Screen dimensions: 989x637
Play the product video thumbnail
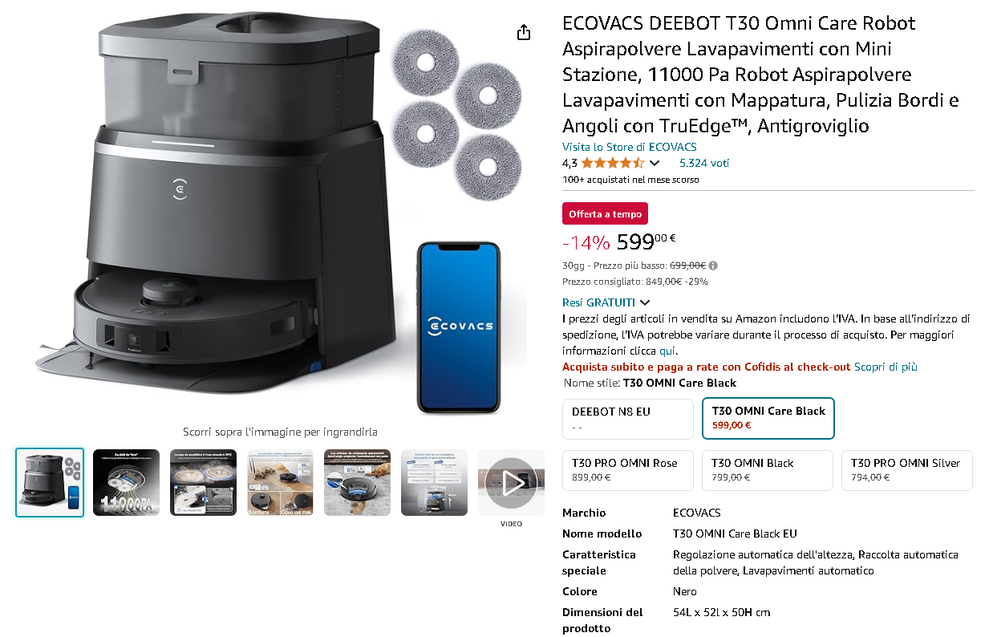511,482
